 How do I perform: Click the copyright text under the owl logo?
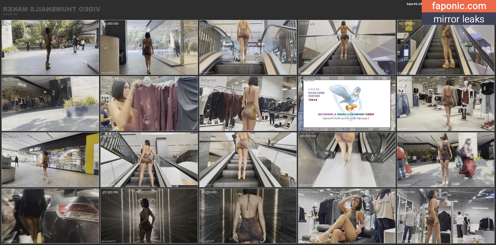[x=346, y=118]
